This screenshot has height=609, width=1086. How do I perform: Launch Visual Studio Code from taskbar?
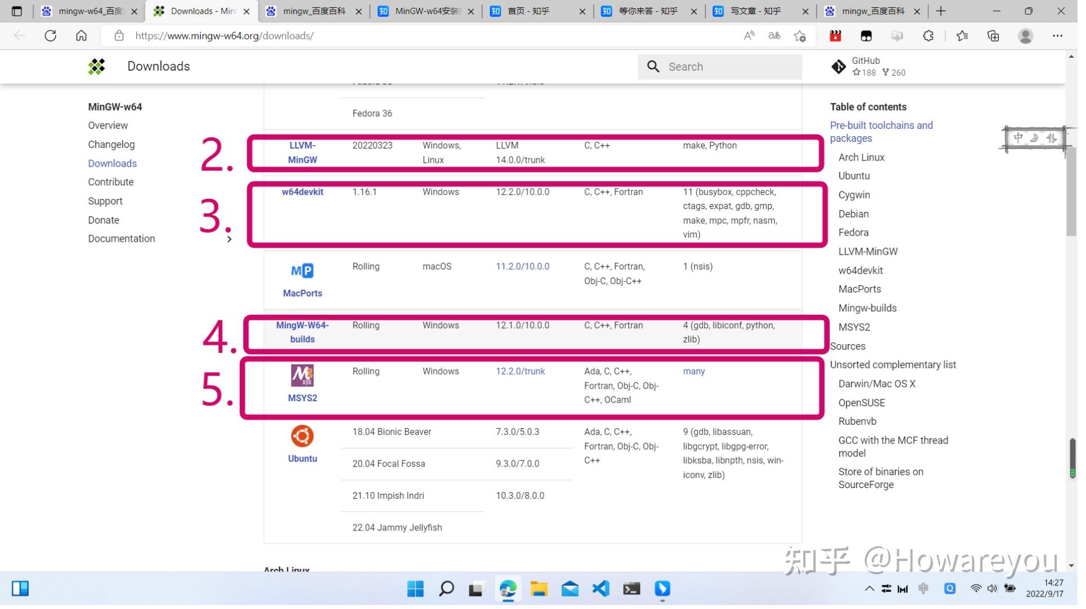pyautogui.click(x=601, y=589)
